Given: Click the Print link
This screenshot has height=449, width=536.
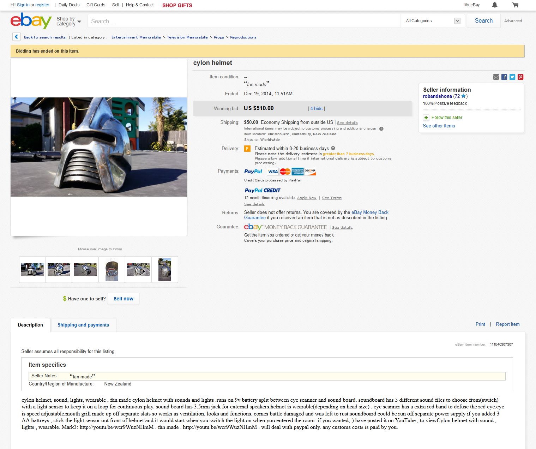Looking at the screenshot, I should click(480, 324).
